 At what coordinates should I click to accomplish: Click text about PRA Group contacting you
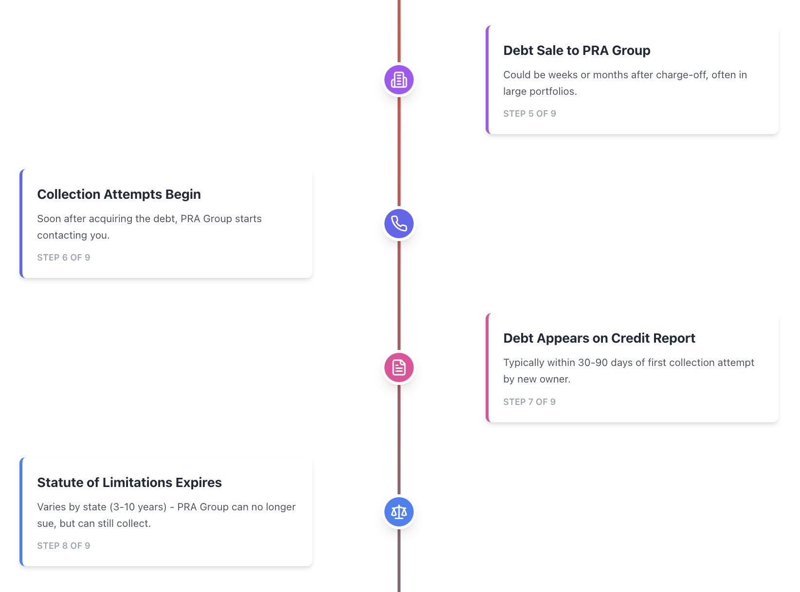149,227
